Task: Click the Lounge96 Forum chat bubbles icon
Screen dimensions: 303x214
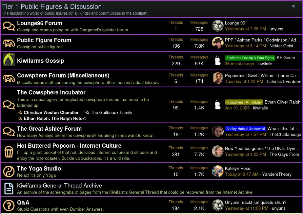Action: point(9,26)
